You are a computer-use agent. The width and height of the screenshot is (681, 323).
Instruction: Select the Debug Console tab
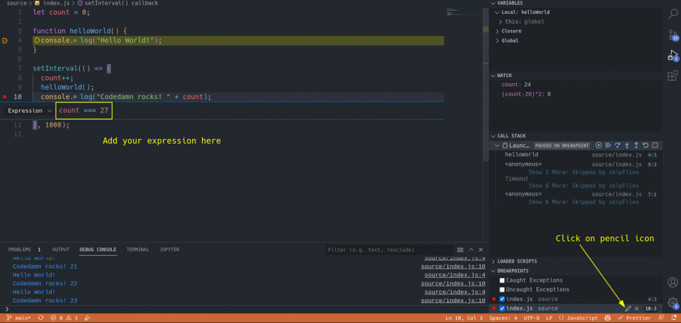(98, 250)
